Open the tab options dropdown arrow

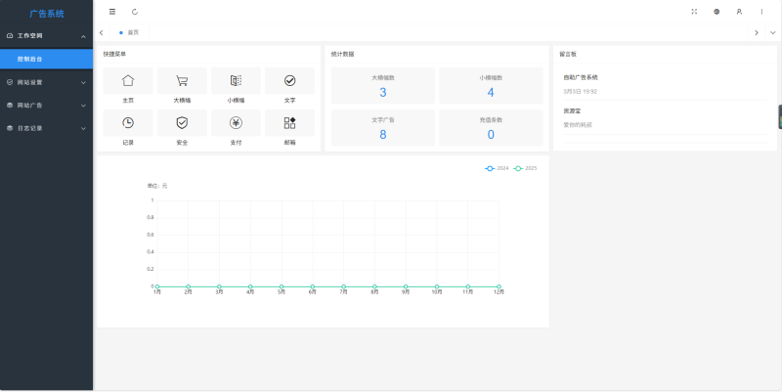click(x=772, y=32)
